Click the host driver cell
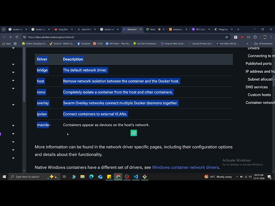This screenshot has width=275, height=206. [x=40, y=81]
